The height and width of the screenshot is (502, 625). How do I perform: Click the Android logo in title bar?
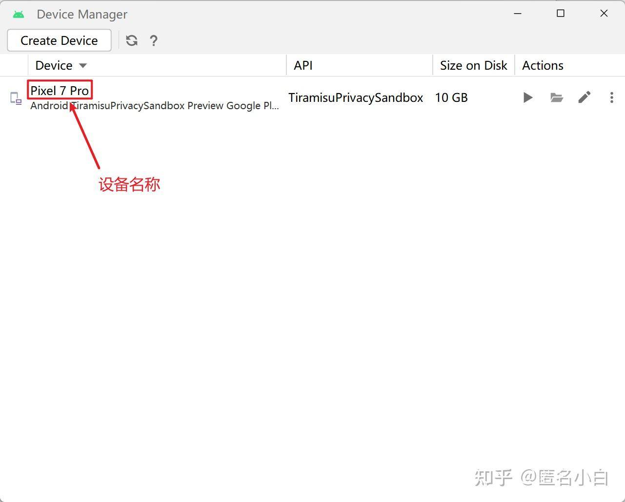coord(19,14)
